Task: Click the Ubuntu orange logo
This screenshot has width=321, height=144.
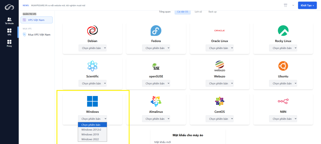Action: [283, 66]
